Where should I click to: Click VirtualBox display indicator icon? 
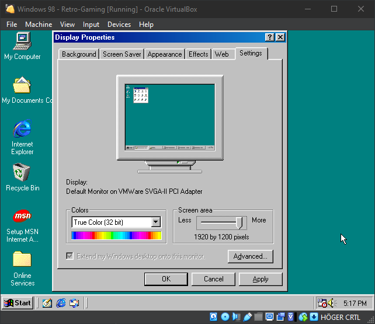[x=269, y=317]
